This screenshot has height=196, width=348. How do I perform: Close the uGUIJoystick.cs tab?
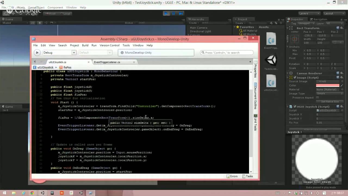[x=88, y=62]
